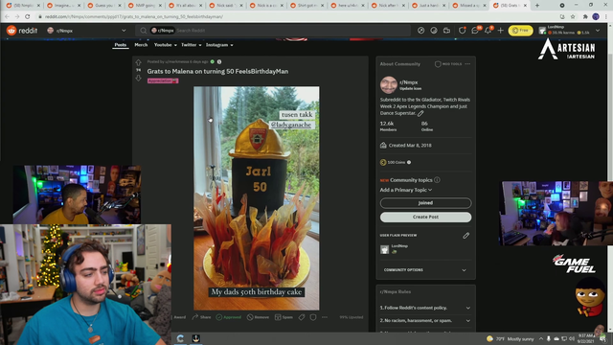The image size is (613, 345).
Task: Expand Community Options section
Action: coord(425,270)
